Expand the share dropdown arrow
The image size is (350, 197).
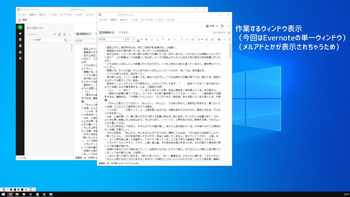coord(217,26)
